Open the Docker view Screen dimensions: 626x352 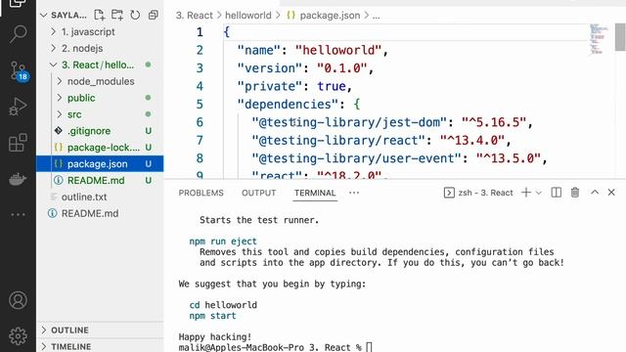pos(18,179)
